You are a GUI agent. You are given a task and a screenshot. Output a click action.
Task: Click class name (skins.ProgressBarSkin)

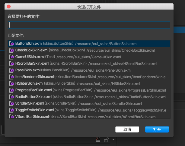pos(72,90)
